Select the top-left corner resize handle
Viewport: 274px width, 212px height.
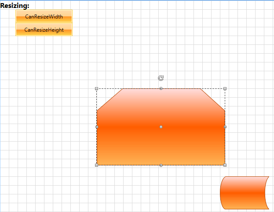click(96, 88)
